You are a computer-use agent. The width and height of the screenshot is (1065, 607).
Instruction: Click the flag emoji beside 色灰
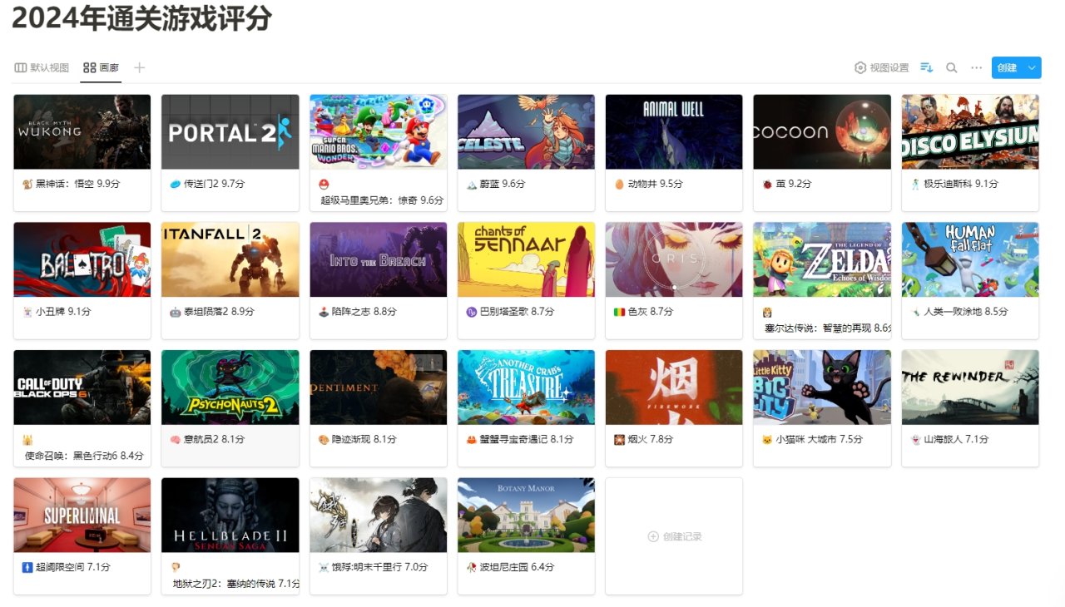(619, 312)
